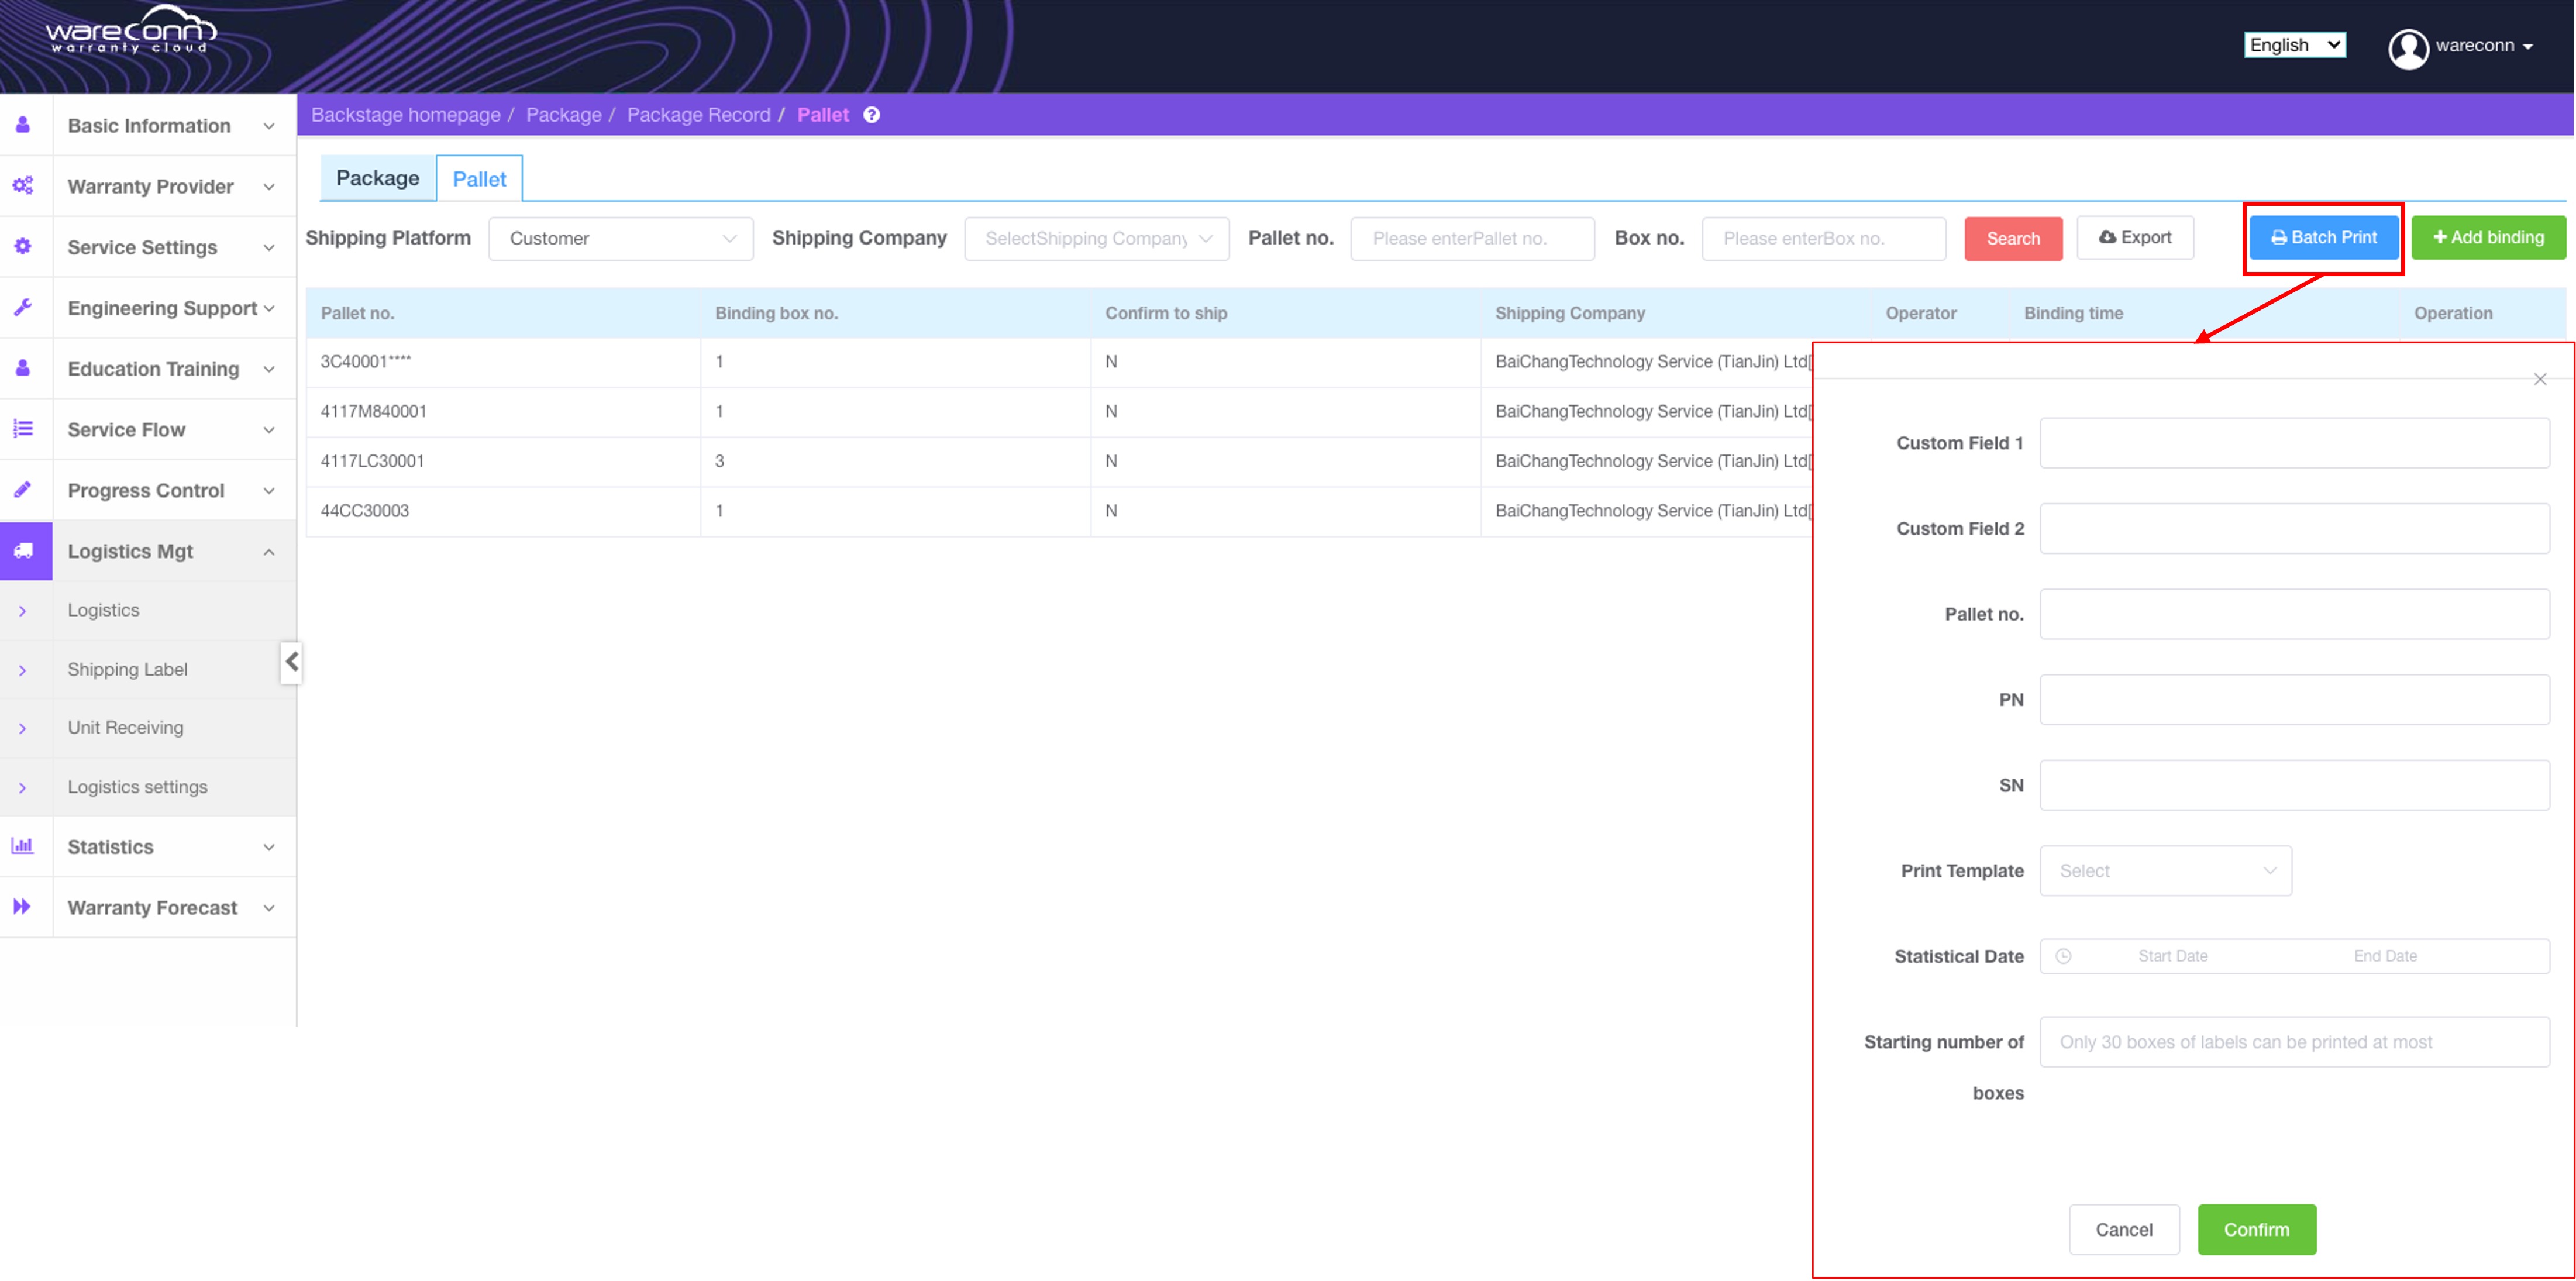The height and width of the screenshot is (1281, 2576).
Task: Click the truck icon beside Logistics Mgt
Action: pos(24,551)
